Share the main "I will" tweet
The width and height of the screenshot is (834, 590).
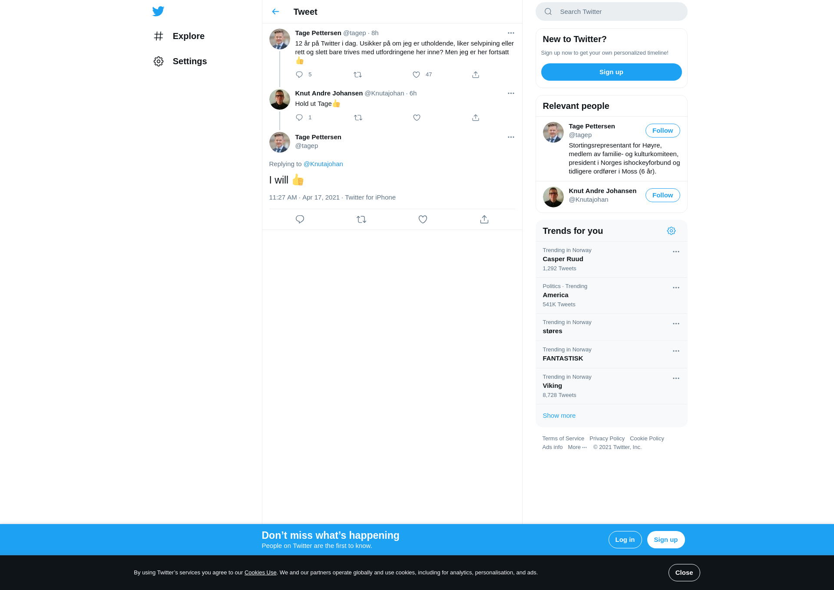click(x=484, y=220)
